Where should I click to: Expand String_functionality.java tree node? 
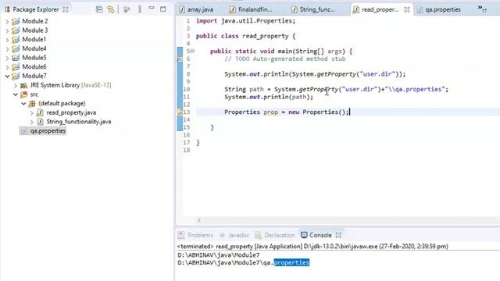31,122
